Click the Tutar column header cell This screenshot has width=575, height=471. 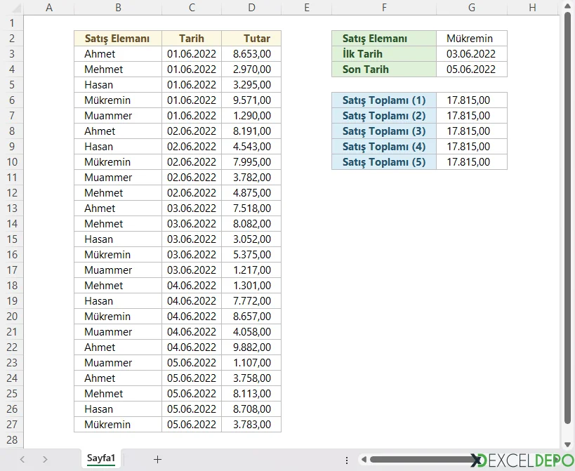tap(251, 39)
